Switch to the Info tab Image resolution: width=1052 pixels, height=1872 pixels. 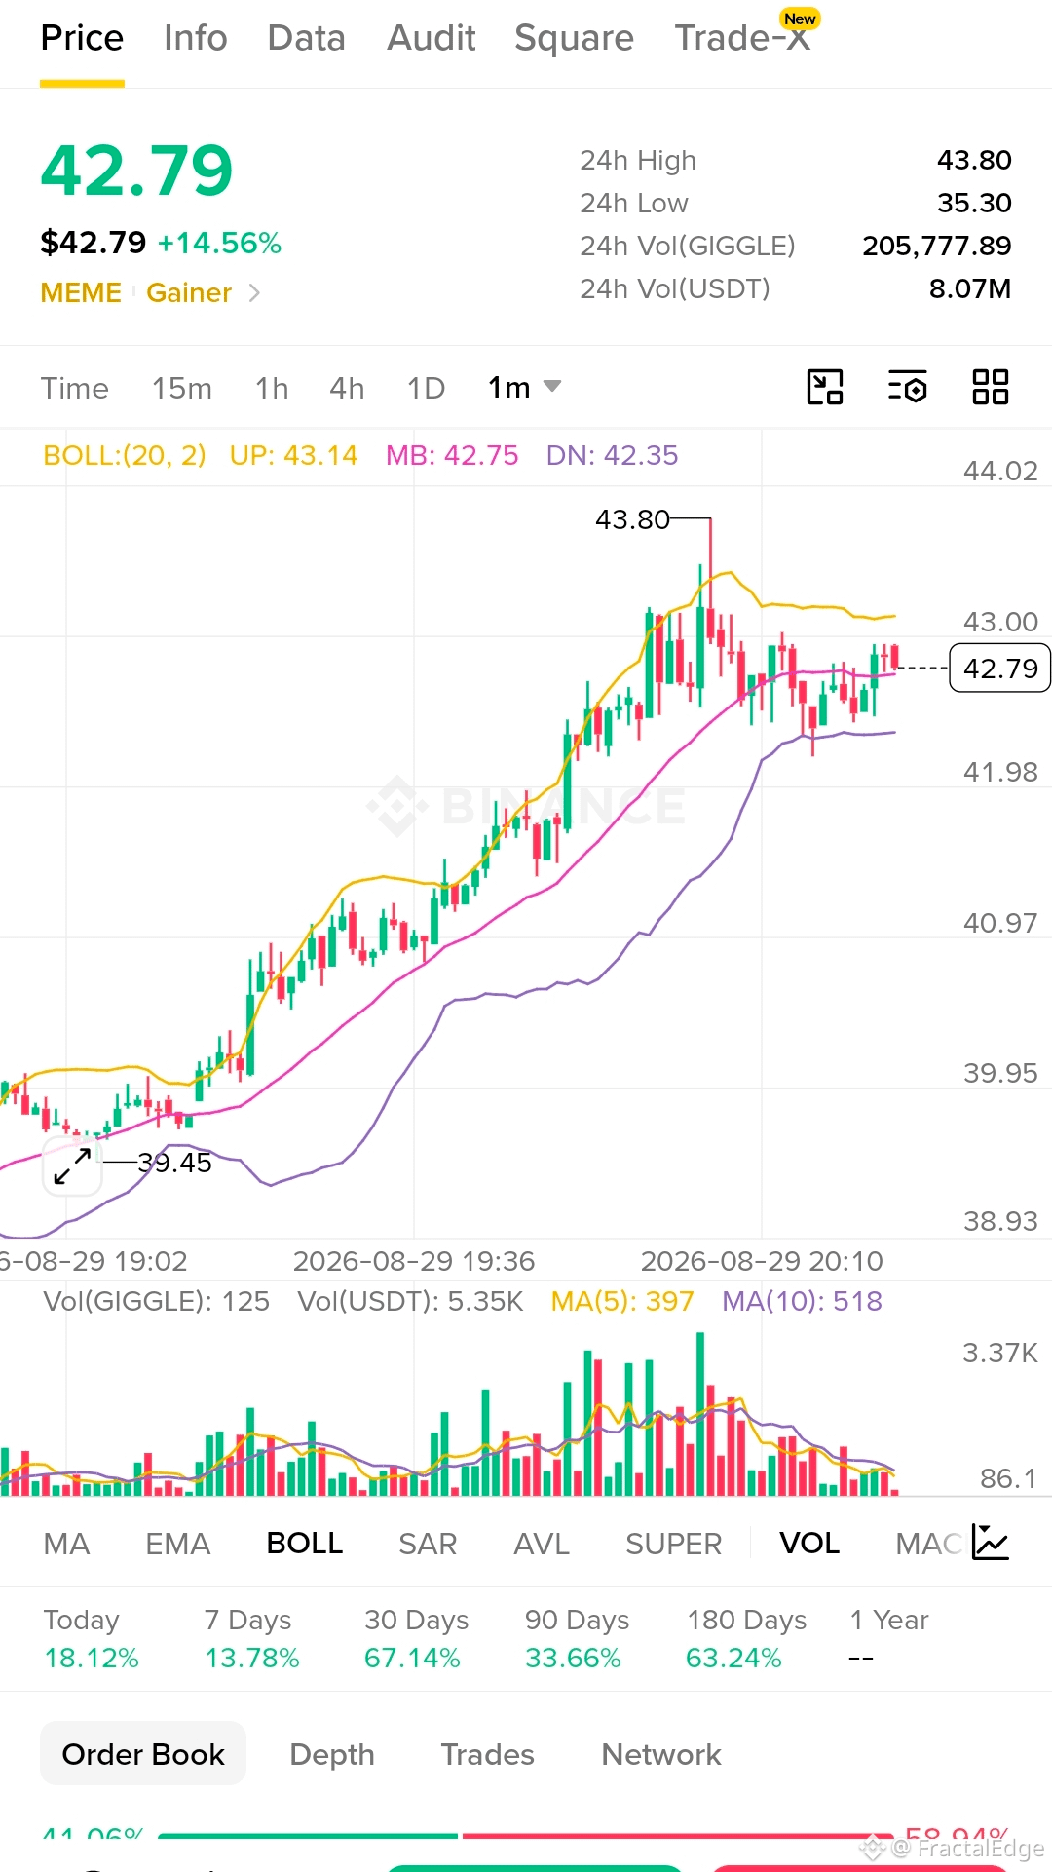[195, 38]
